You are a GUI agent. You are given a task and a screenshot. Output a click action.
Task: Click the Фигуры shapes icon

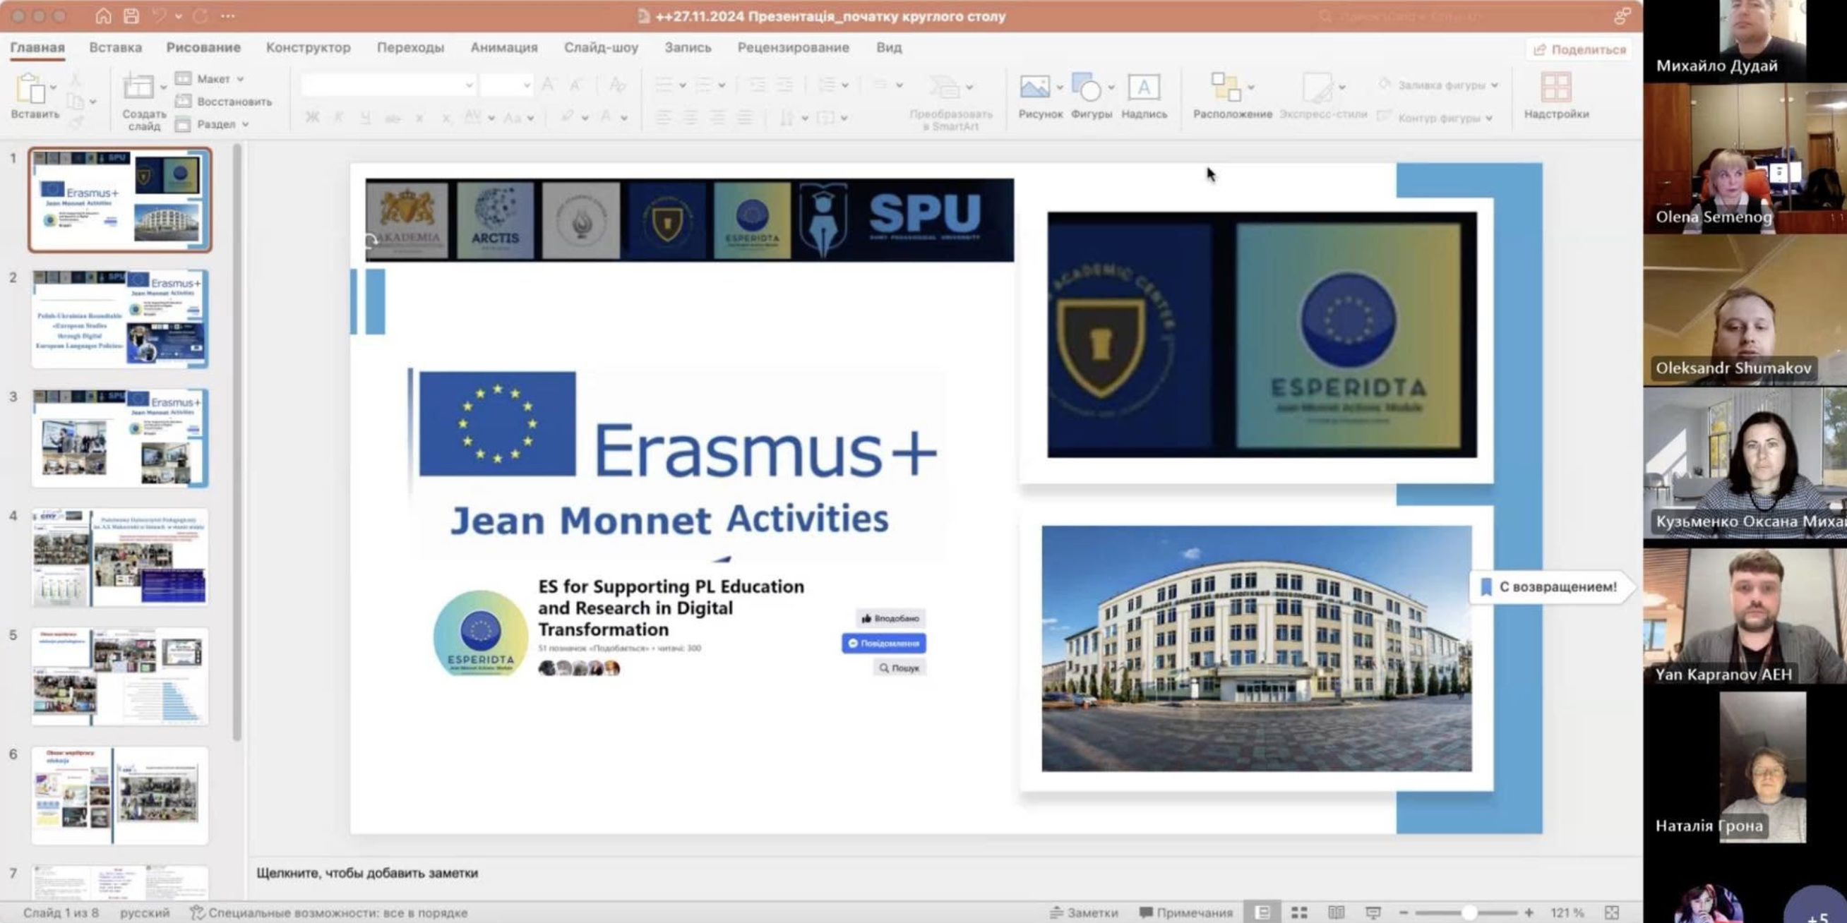1087,88
